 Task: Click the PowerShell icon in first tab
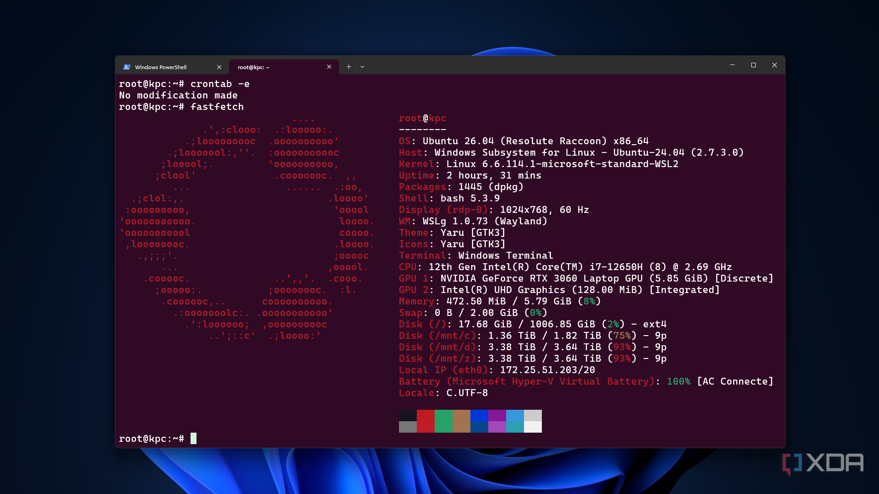(127, 67)
